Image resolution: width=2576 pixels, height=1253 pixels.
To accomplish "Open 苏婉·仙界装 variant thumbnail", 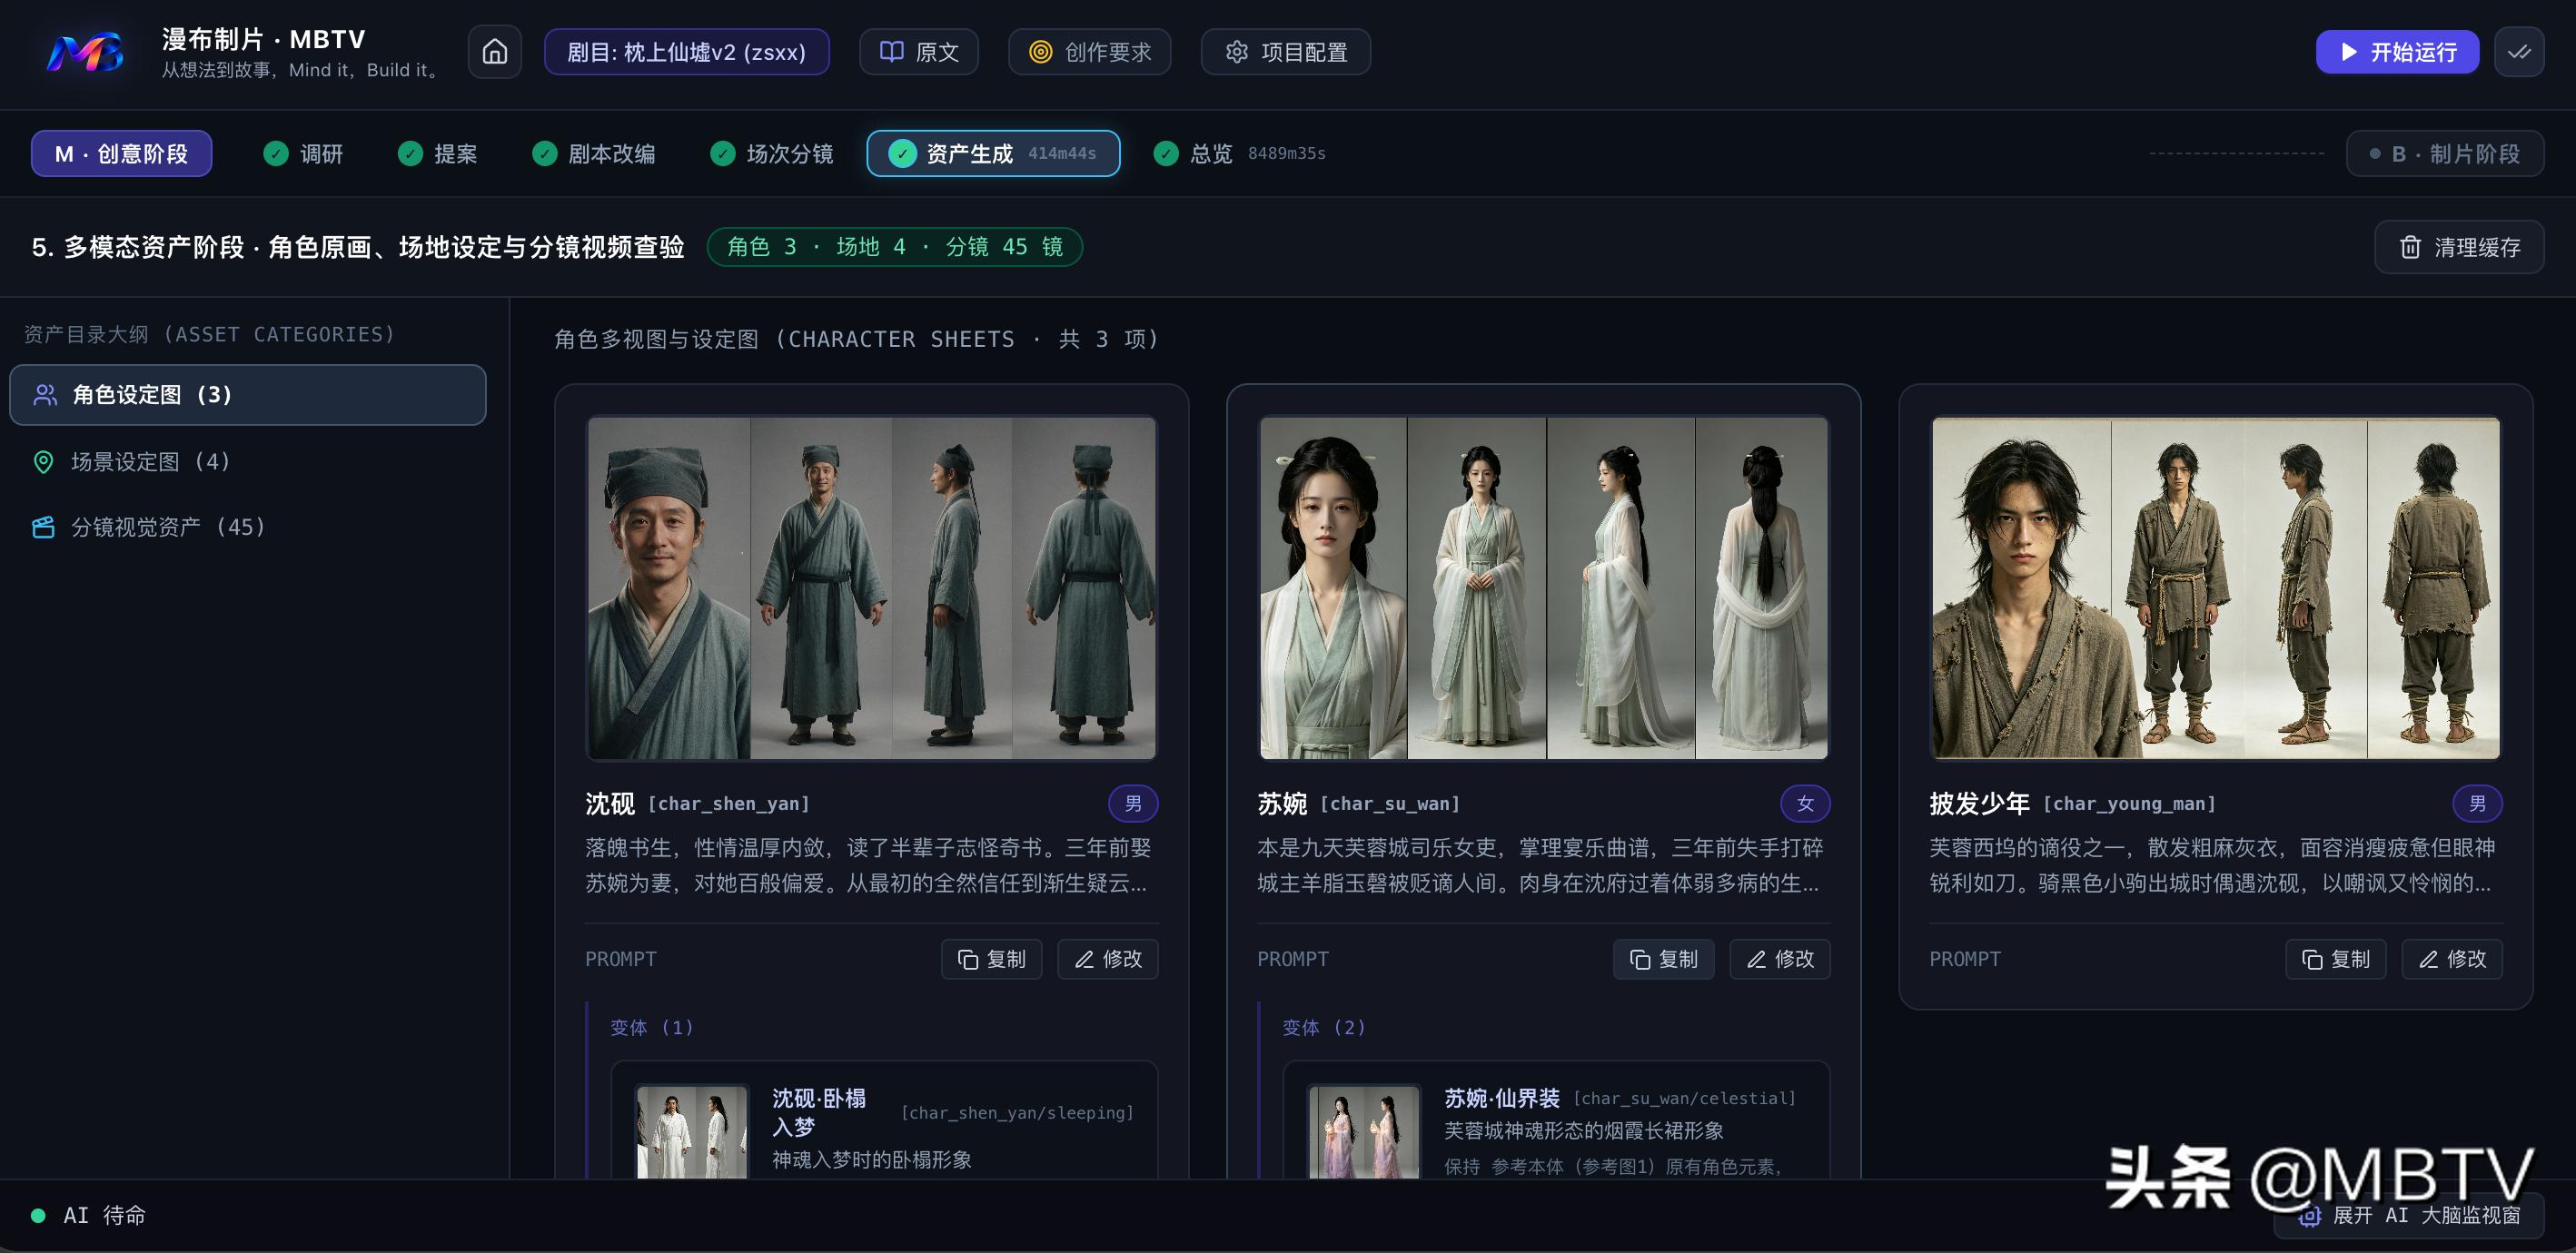I will click(x=1363, y=1131).
